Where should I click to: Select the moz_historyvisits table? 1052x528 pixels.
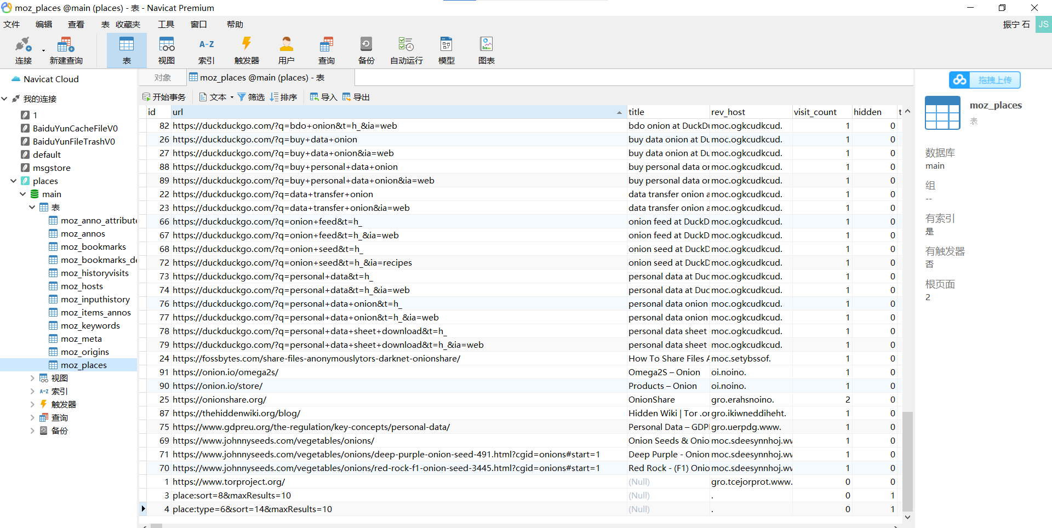tap(94, 273)
